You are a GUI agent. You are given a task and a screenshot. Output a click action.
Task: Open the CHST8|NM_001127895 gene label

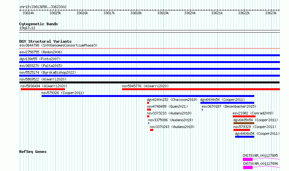point(260,155)
